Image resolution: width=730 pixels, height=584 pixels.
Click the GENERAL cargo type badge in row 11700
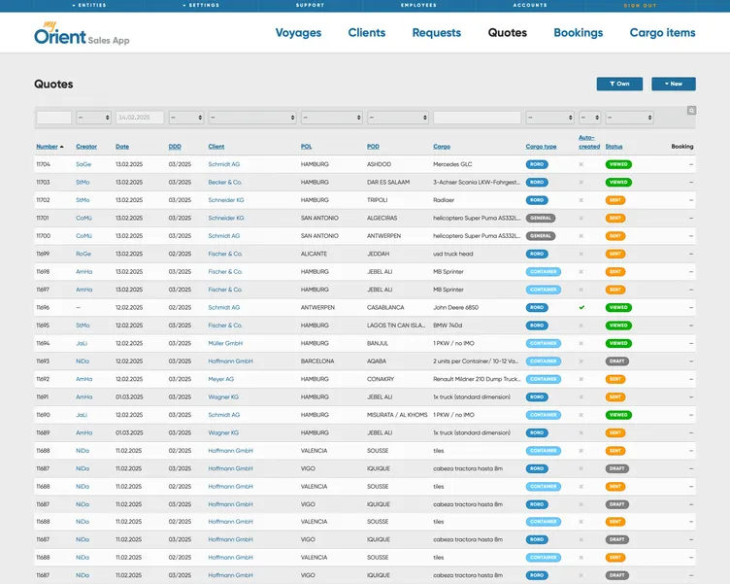[x=541, y=236]
